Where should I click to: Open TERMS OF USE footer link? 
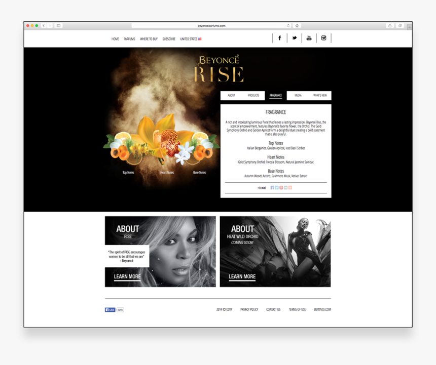297,309
